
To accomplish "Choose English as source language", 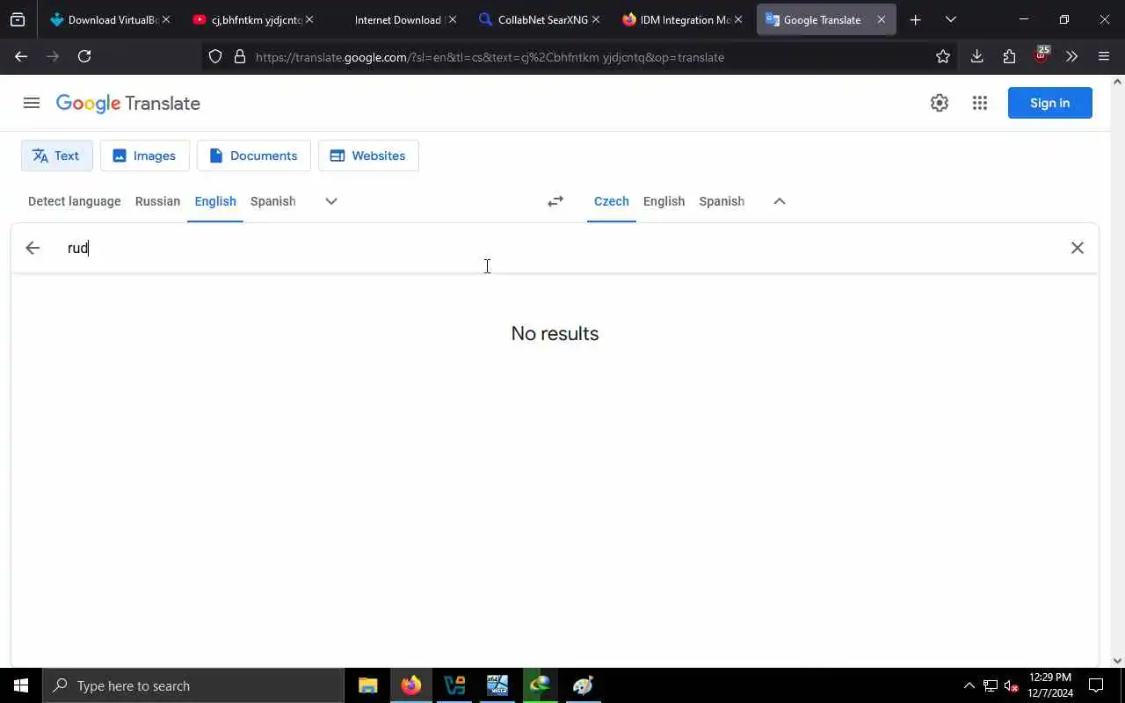I will coord(215,201).
